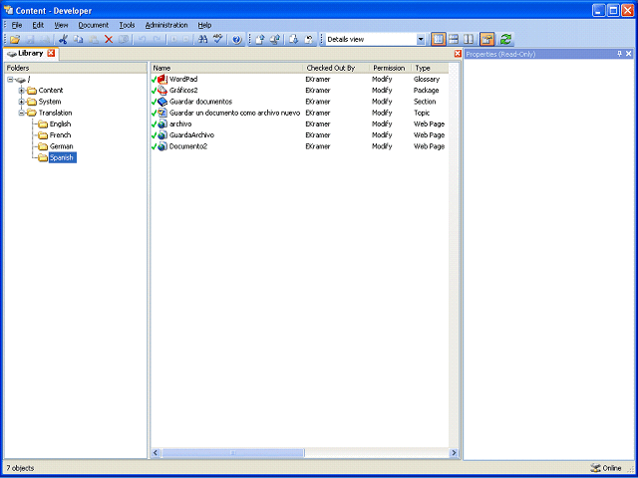The image size is (638, 478).
Task: Run the spelling check ABC icon
Action: [218, 40]
